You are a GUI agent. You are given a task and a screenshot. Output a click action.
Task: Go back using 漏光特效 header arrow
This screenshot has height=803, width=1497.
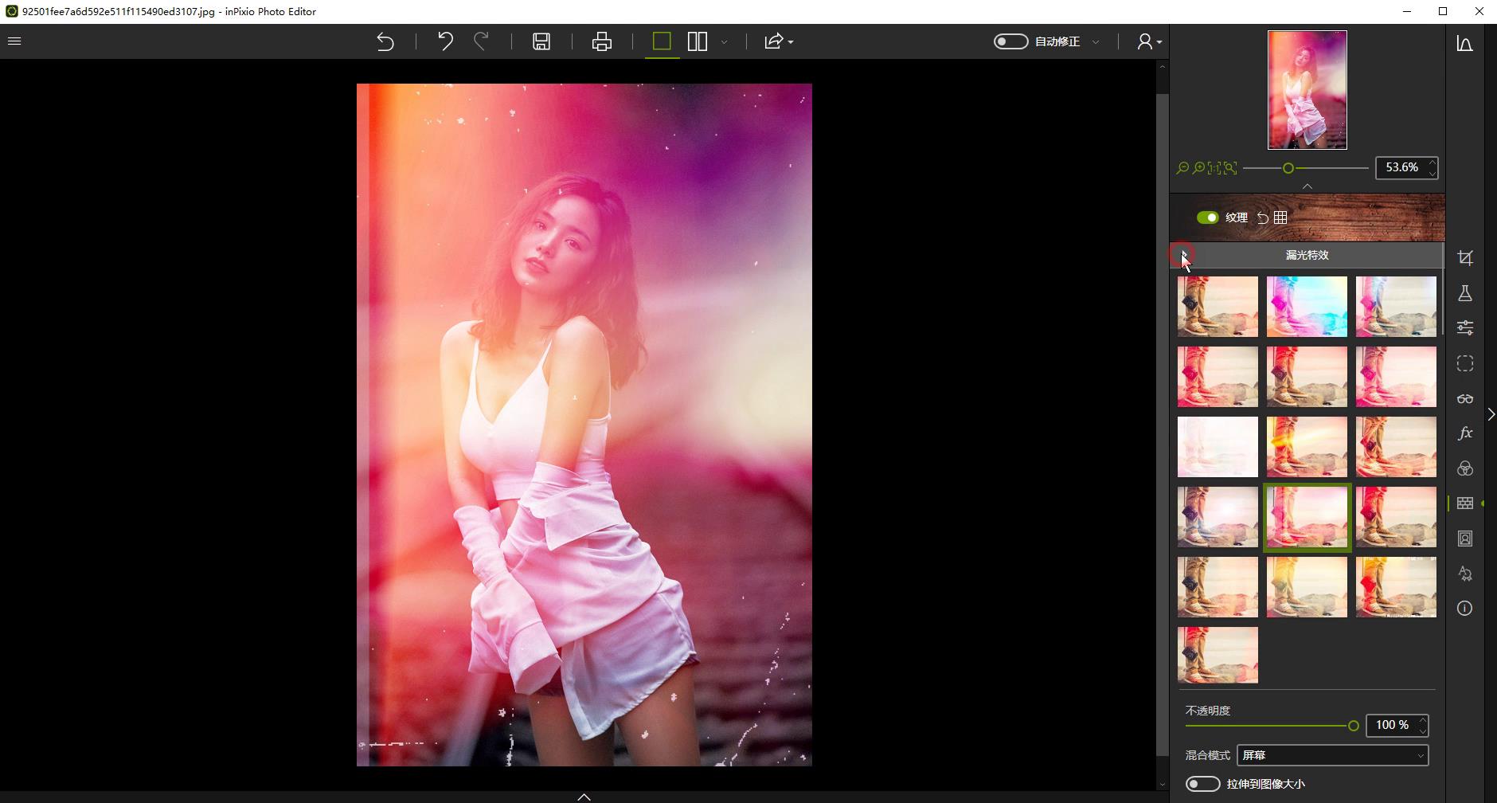pos(1184,255)
